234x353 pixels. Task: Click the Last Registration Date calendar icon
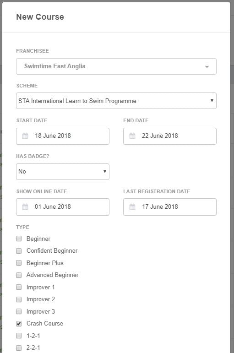click(x=132, y=206)
